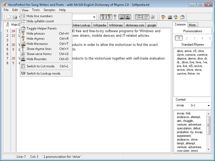Select pronunciation number 2
The width and height of the screenshot is (215, 161).
(x=187, y=38)
